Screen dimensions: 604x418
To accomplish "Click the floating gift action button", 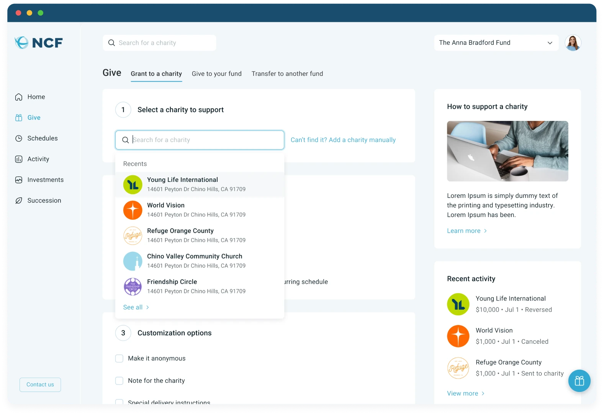I will pos(579,380).
